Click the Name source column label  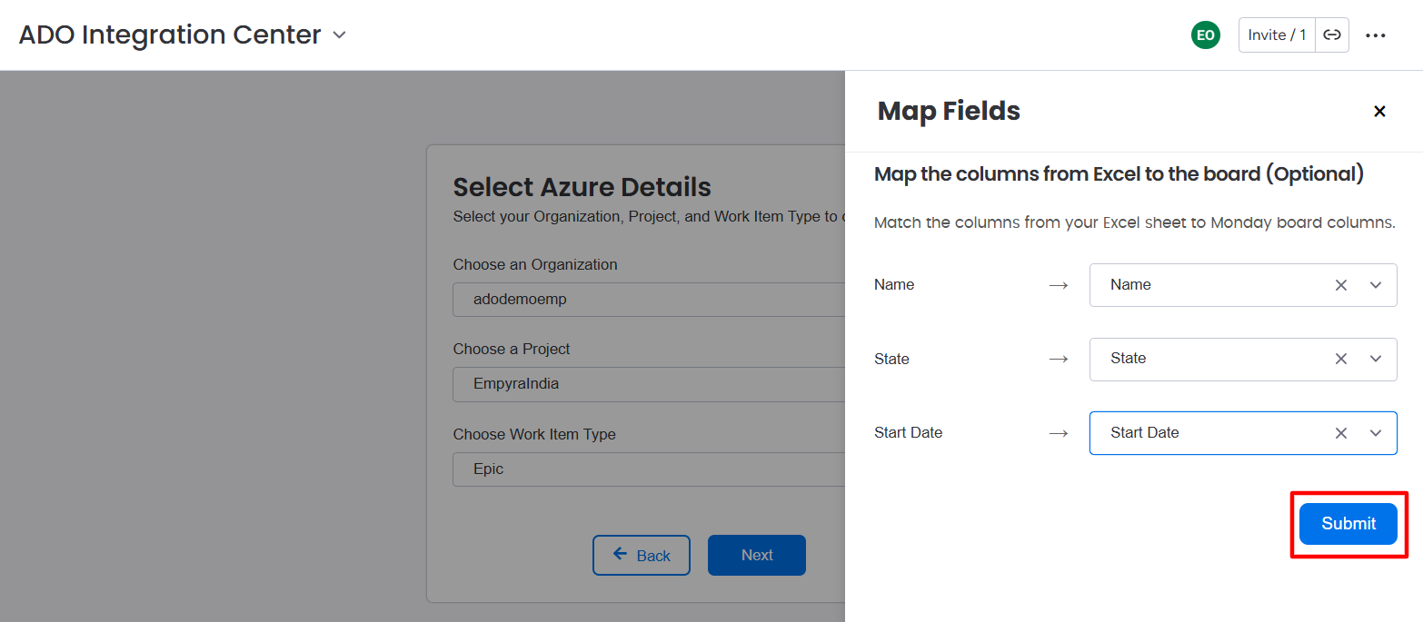[x=894, y=285]
